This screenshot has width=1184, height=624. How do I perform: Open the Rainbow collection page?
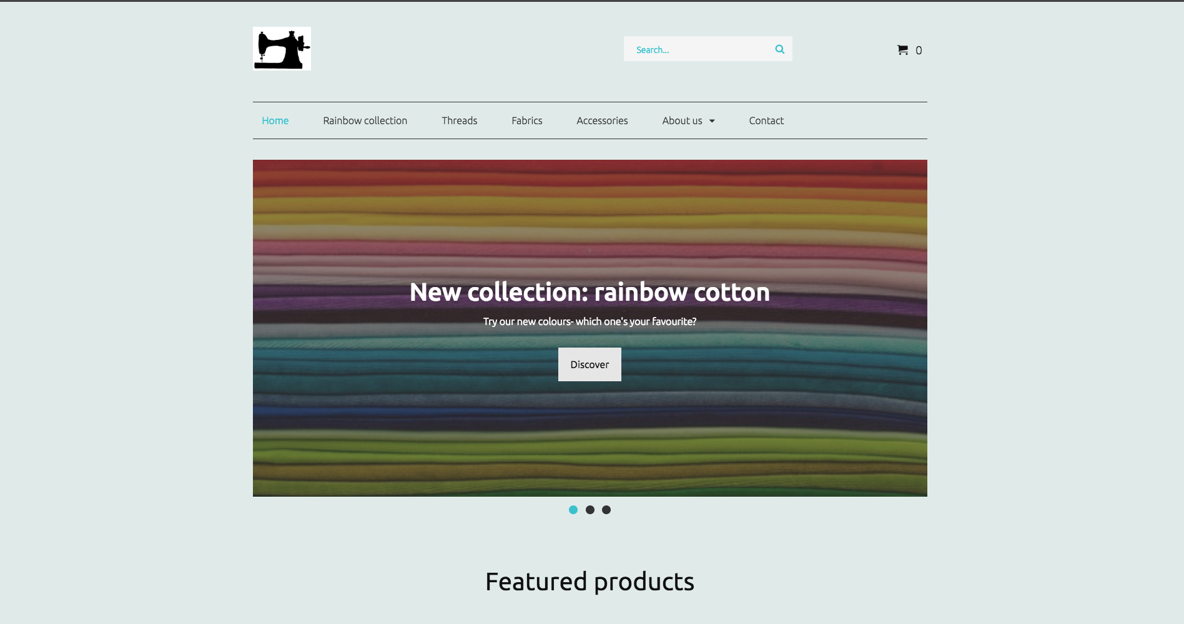click(x=365, y=120)
